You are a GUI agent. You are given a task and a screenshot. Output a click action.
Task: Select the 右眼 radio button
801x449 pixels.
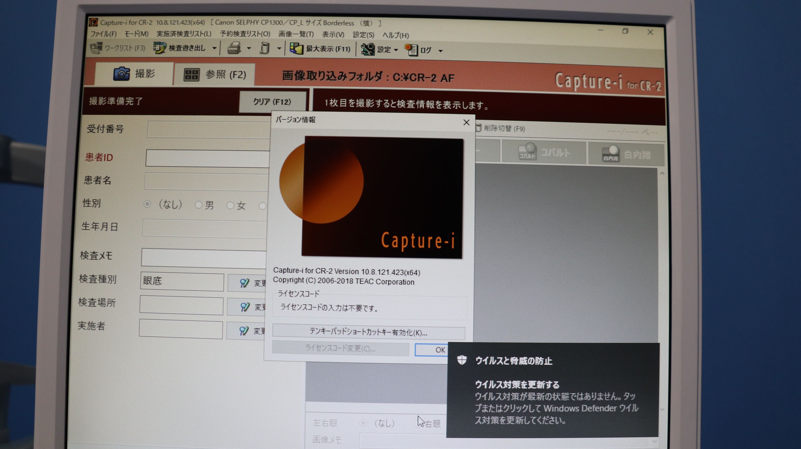coord(418,423)
